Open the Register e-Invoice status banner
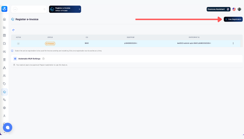 (x=65, y=9)
